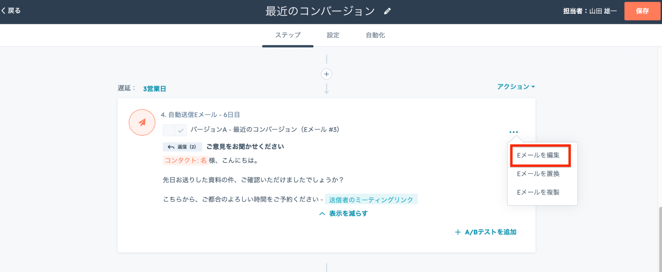Screen dimensions: 662x272
Task: Select the ステップ tab
Action: (288, 35)
